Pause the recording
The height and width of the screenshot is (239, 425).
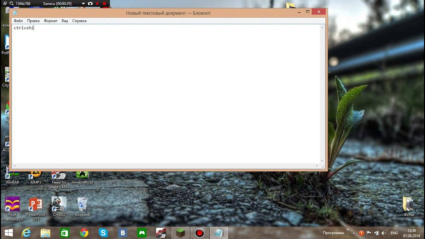97,4
